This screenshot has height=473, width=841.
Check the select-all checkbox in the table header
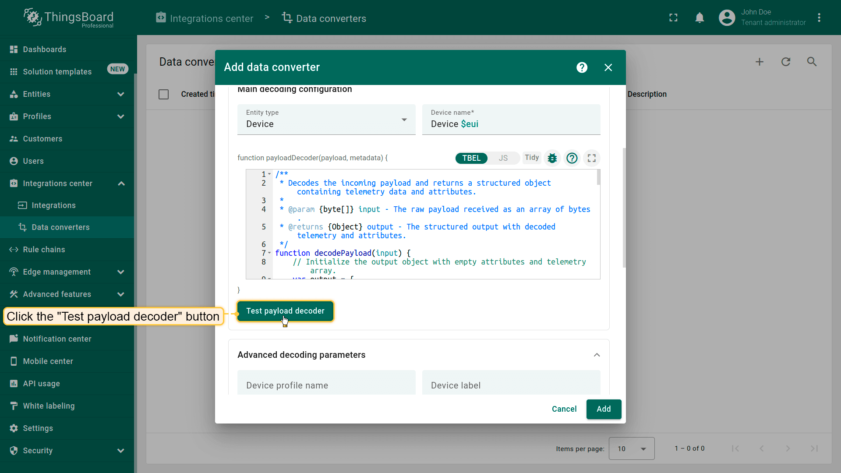(x=163, y=94)
